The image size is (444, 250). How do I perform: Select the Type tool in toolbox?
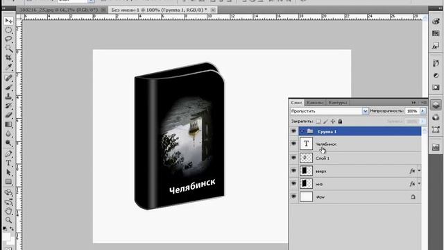(8, 163)
